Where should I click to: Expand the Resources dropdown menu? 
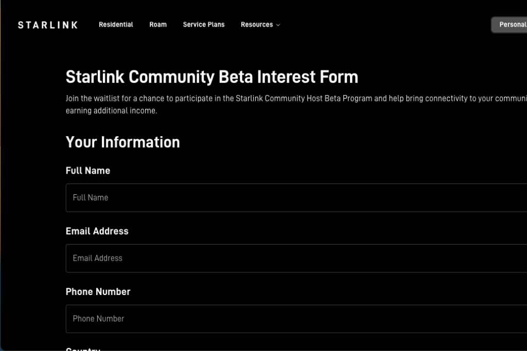click(x=260, y=25)
